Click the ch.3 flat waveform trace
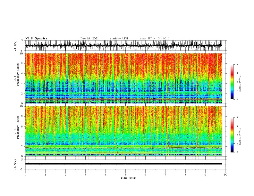The image size is (254, 196). pos(123,164)
